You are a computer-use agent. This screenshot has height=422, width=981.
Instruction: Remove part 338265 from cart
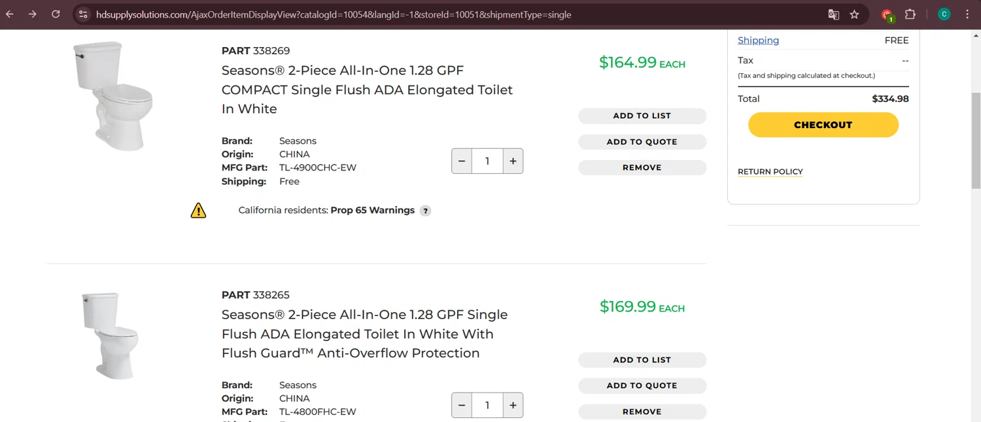coord(642,412)
